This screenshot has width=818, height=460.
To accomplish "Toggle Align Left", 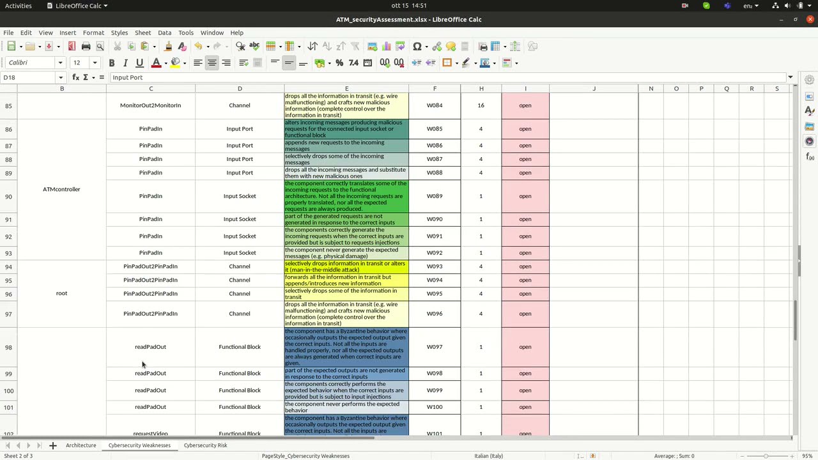I will coord(198,63).
